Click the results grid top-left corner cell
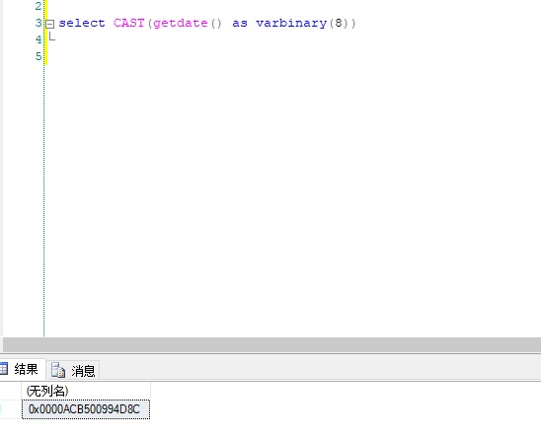 [10, 391]
